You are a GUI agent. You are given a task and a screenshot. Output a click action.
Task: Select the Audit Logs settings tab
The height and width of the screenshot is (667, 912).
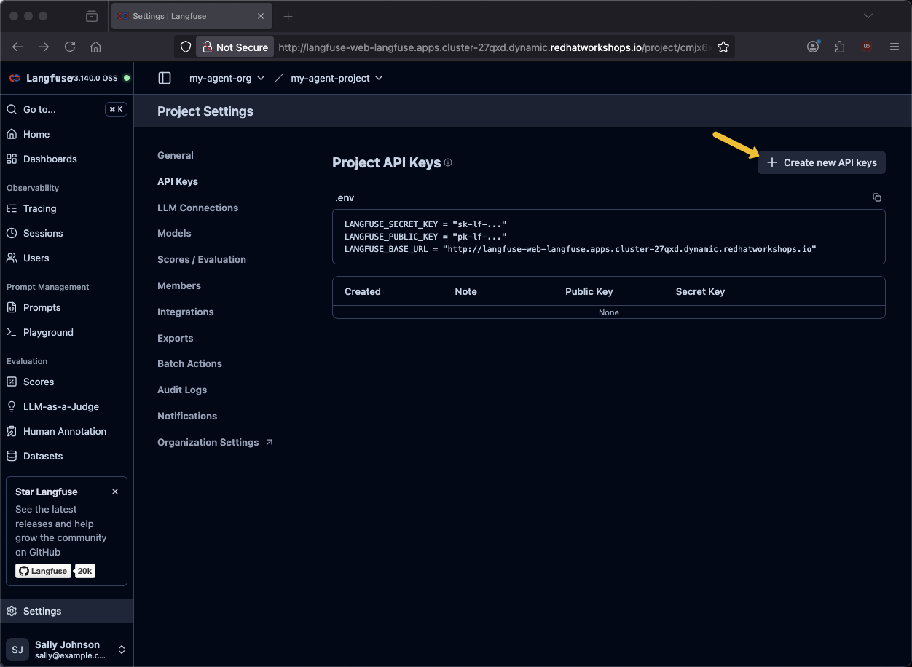point(182,390)
